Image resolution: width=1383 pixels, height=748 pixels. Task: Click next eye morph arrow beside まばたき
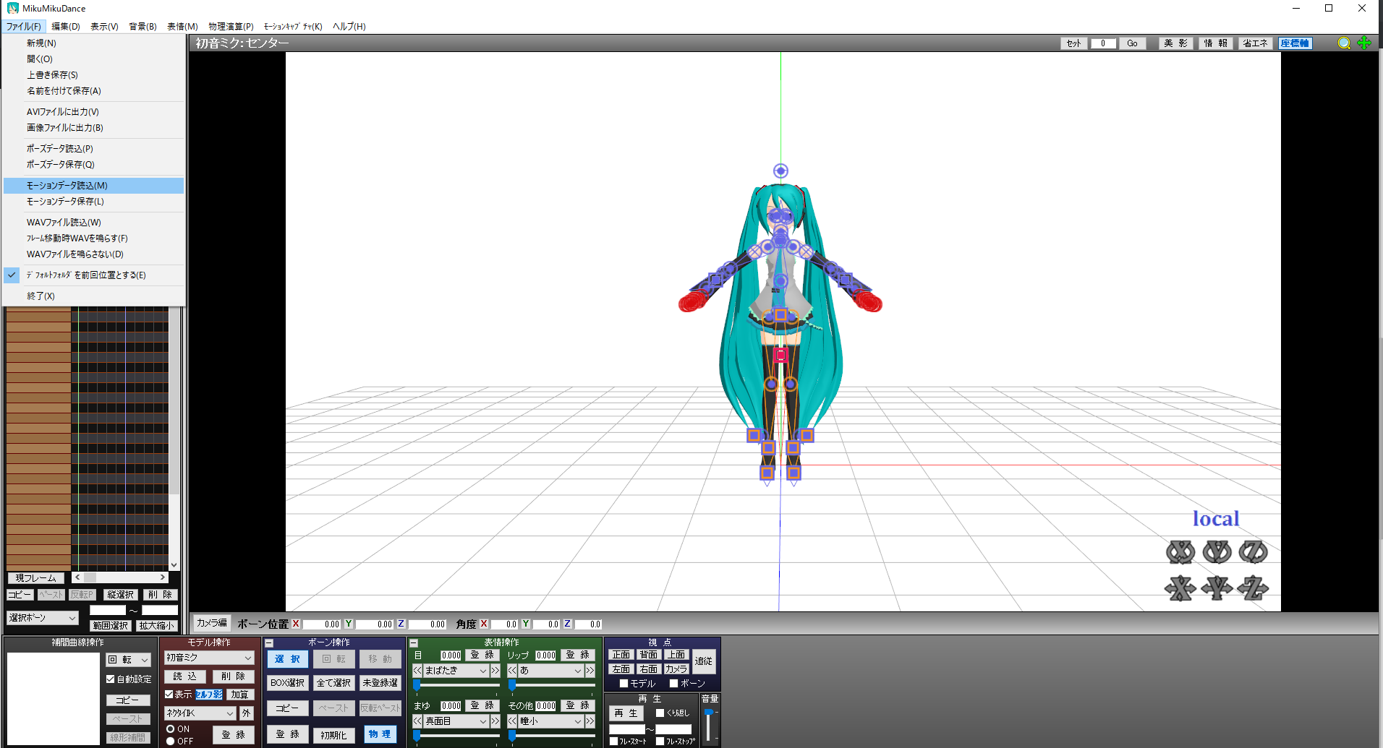click(x=495, y=671)
